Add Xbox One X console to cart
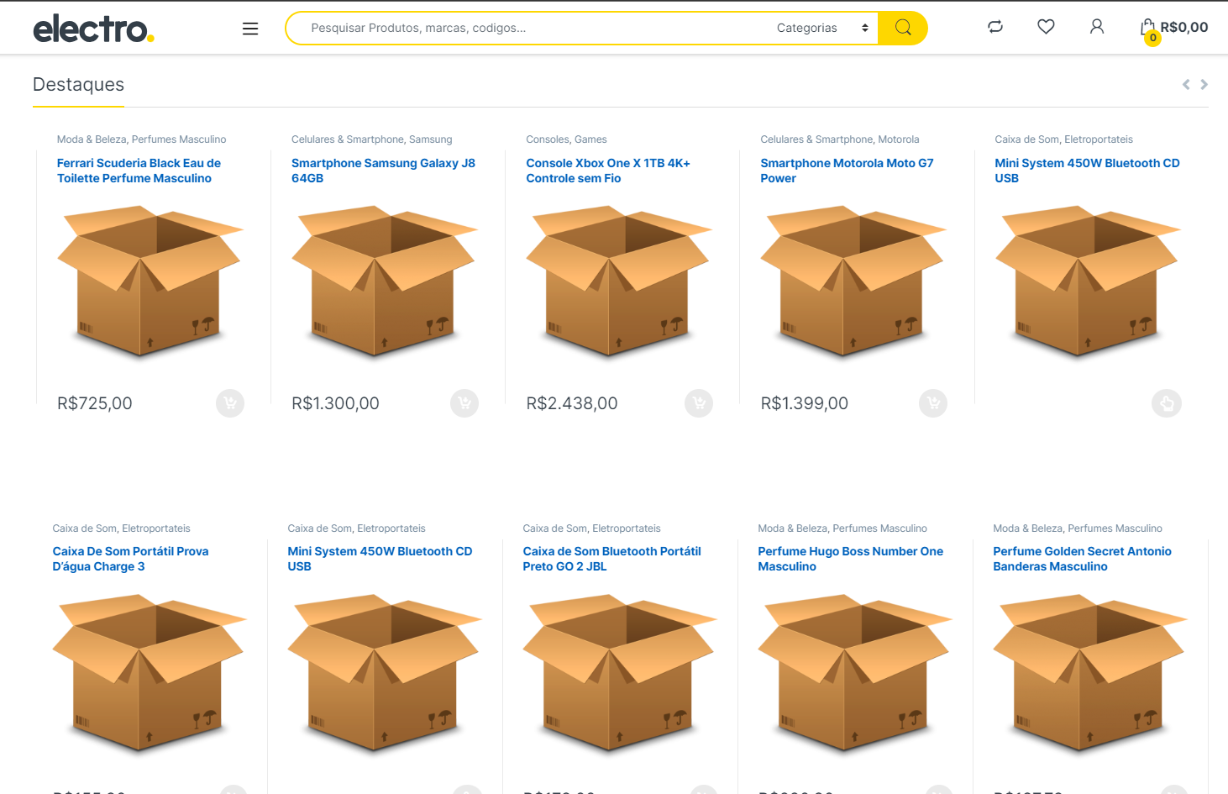 699,403
